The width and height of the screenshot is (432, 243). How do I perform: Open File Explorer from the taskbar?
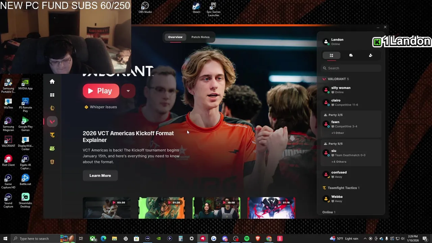point(114,239)
